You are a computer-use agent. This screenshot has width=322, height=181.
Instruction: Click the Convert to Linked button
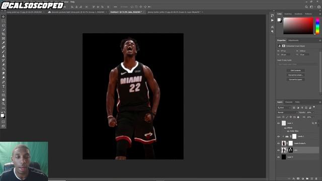coord(295,75)
